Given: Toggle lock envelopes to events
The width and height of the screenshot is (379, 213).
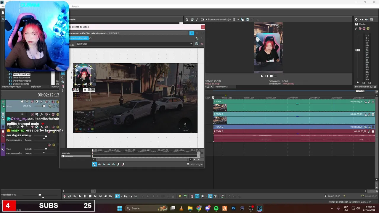Looking at the screenshot, I should point(210,196).
